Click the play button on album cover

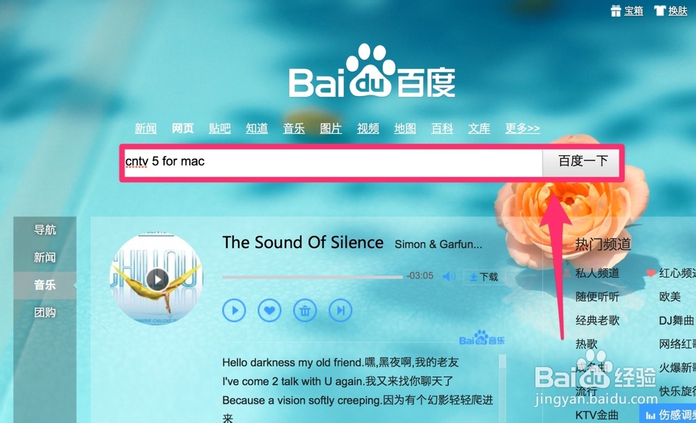(157, 280)
